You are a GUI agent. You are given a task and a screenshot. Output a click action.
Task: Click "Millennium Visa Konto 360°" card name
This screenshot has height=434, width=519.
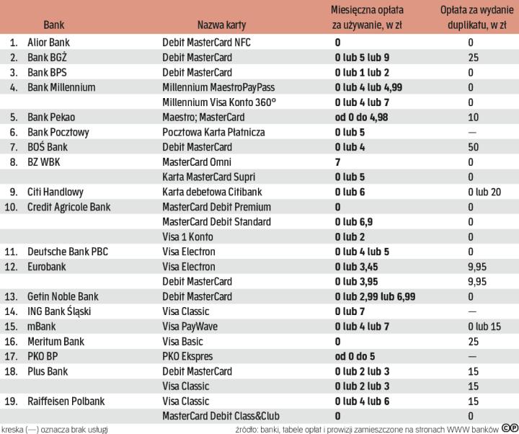coord(220,102)
